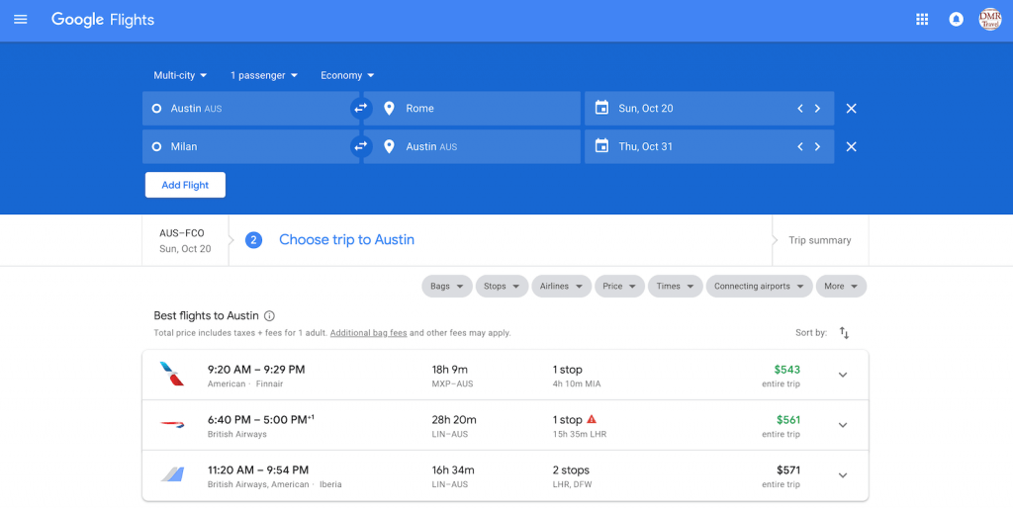Select the 11:20 AM – 9:54 PM flight
This screenshot has width=1013, height=510.
click(506, 475)
